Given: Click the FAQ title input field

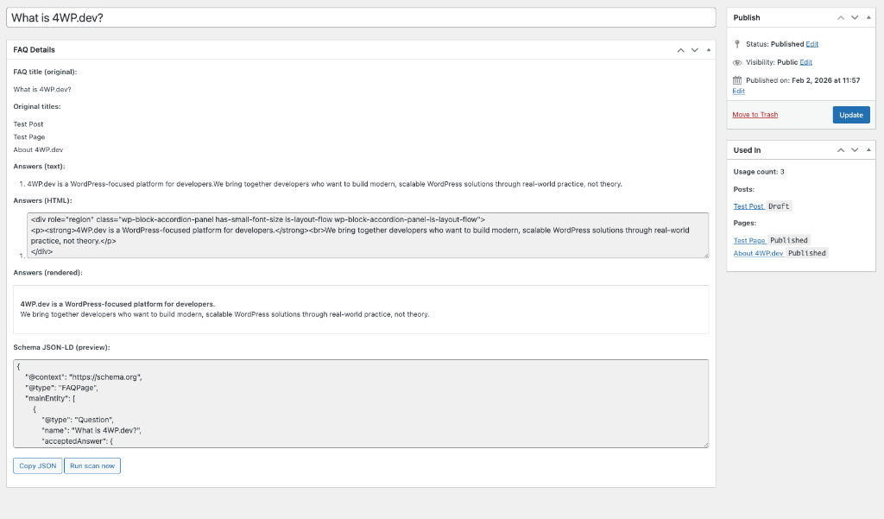Looking at the screenshot, I should pyautogui.click(x=345, y=17).
